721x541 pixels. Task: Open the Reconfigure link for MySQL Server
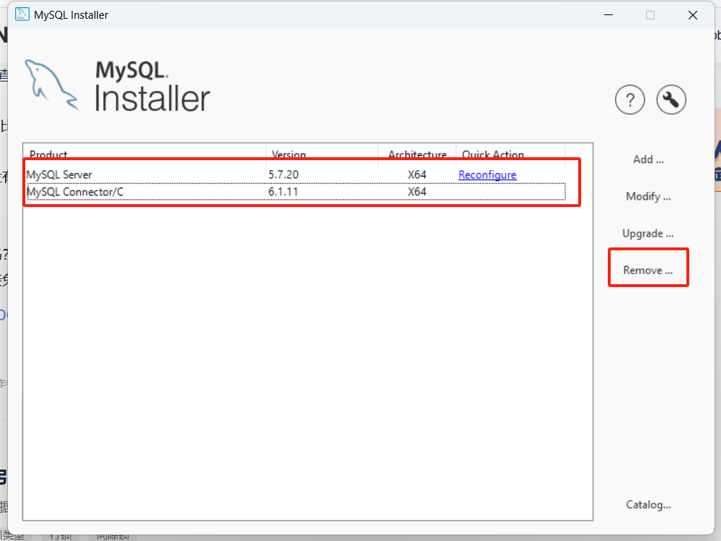coord(487,175)
